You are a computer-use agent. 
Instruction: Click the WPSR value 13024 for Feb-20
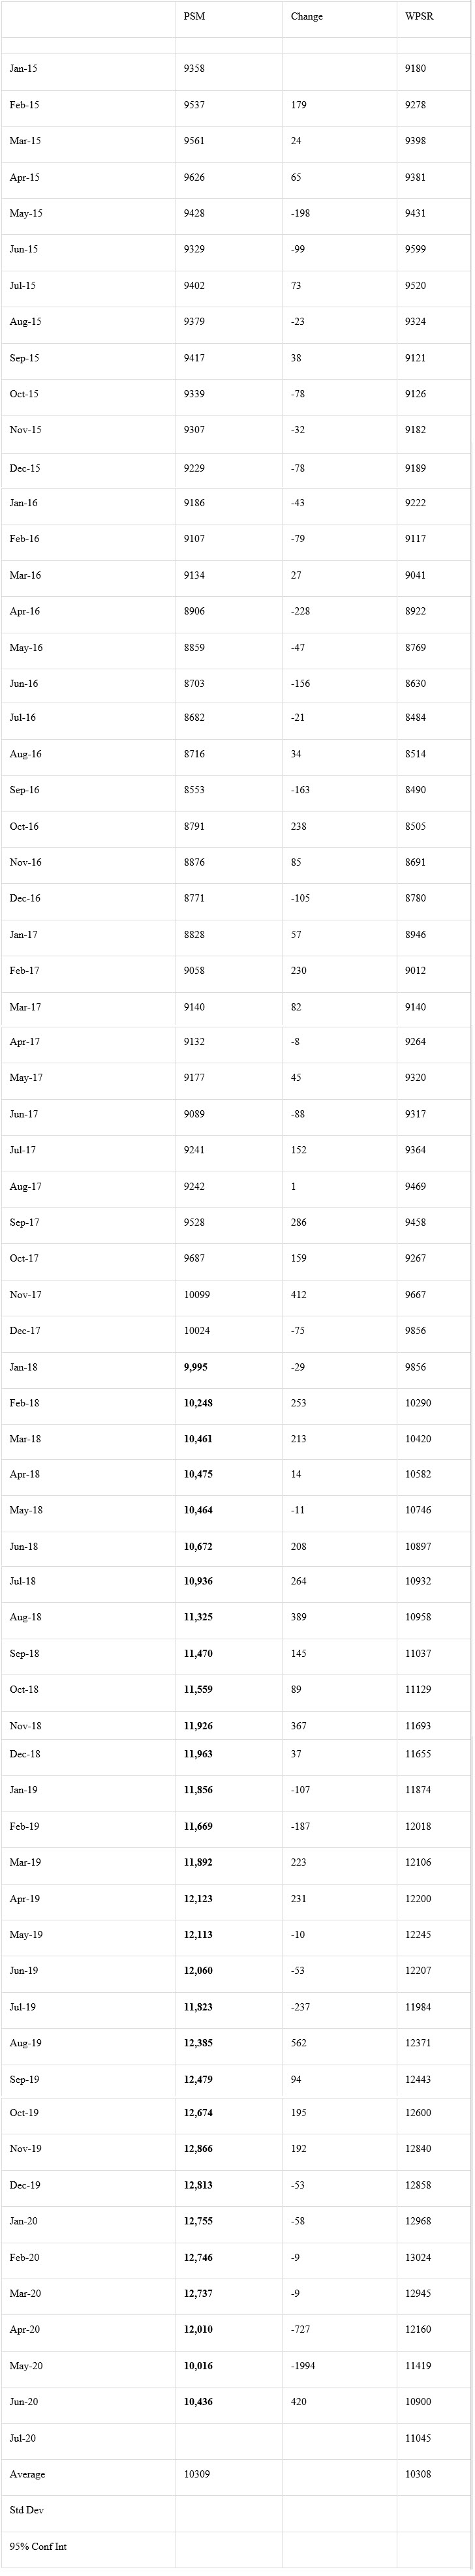(x=418, y=2258)
